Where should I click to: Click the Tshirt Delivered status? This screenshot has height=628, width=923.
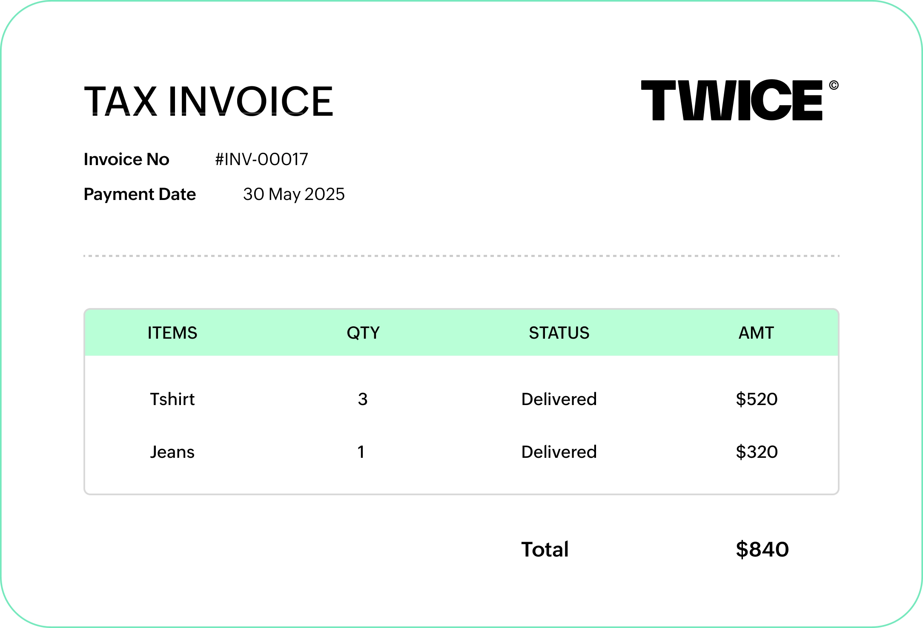pos(559,400)
